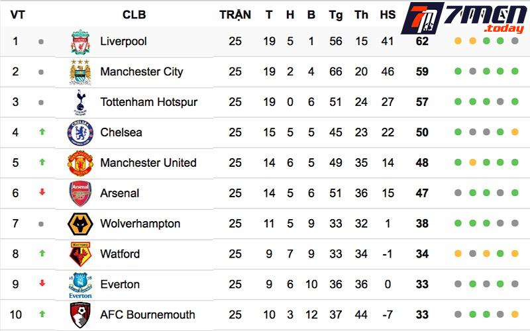Sort table by the VT column header
This screenshot has height=331, width=530.
(17, 15)
